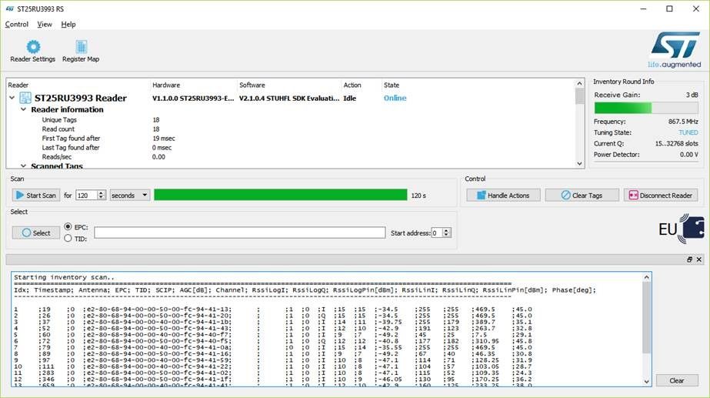Viewport: 710px width, 398px height.
Task: Select the Read count row
Action: point(290,129)
